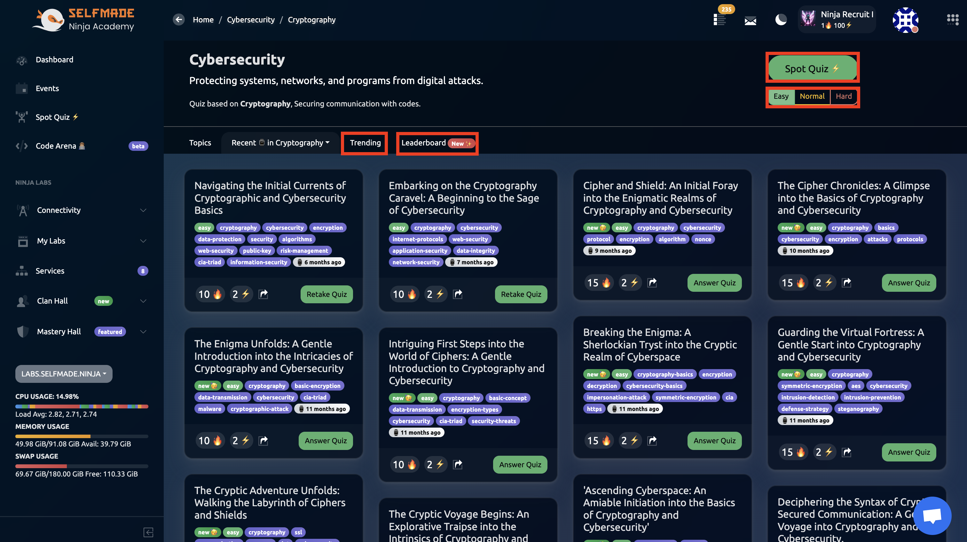Image resolution: width=967 pixels, height=542 pixels.
Task: Open the LABS.SELFMADE.NINJA dropdown
Action: (x=63, y=374)
